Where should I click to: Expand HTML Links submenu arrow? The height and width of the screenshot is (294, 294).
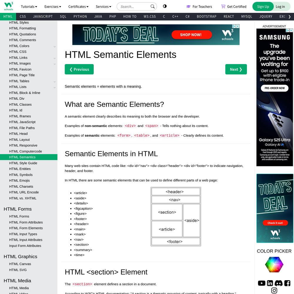coord(55,58)
